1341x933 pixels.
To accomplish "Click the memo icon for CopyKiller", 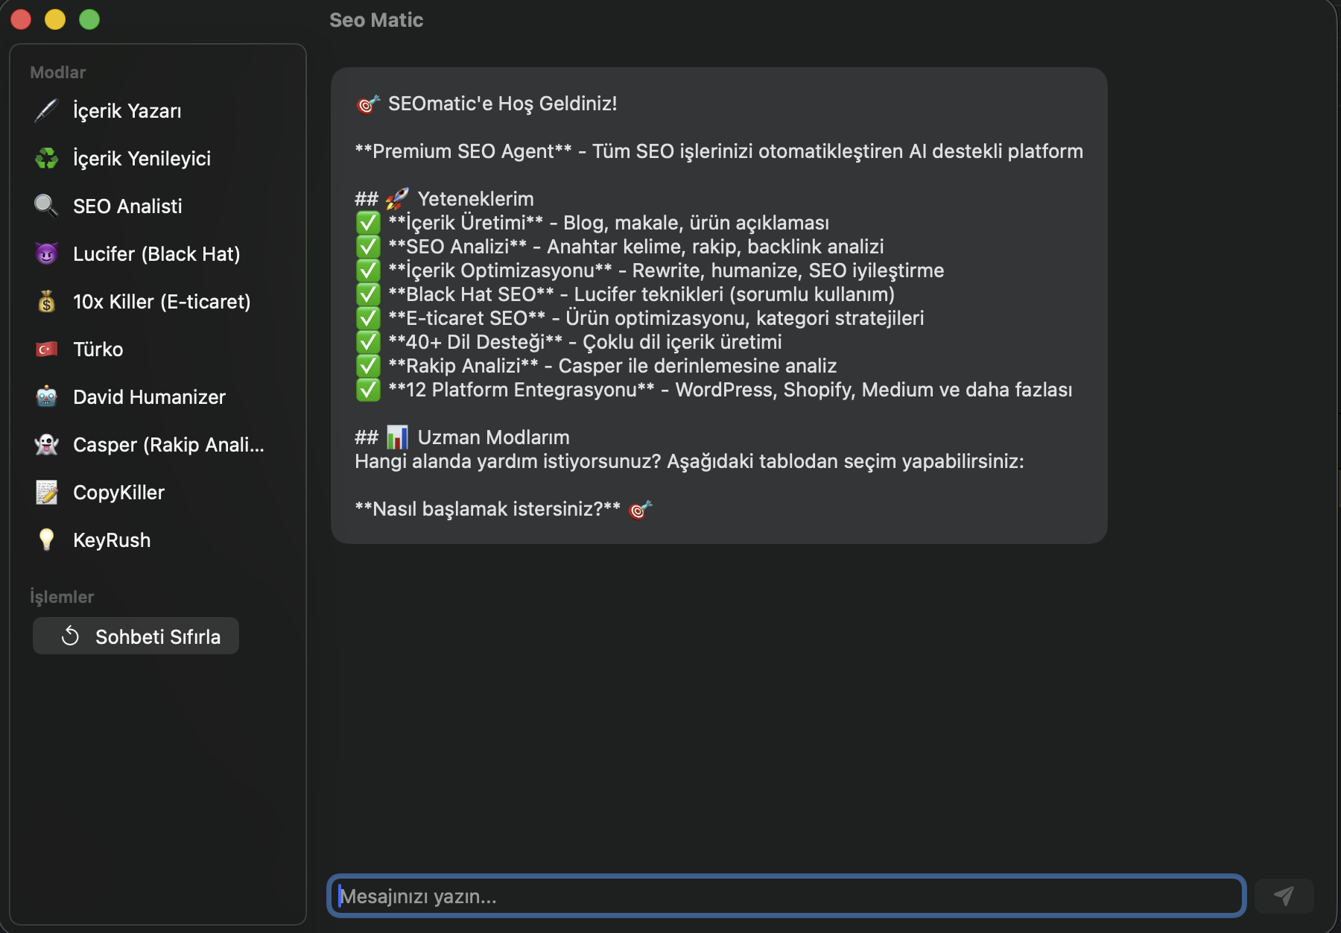I will [46, 492].
